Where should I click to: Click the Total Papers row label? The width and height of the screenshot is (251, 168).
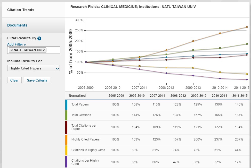coord(80,104)
